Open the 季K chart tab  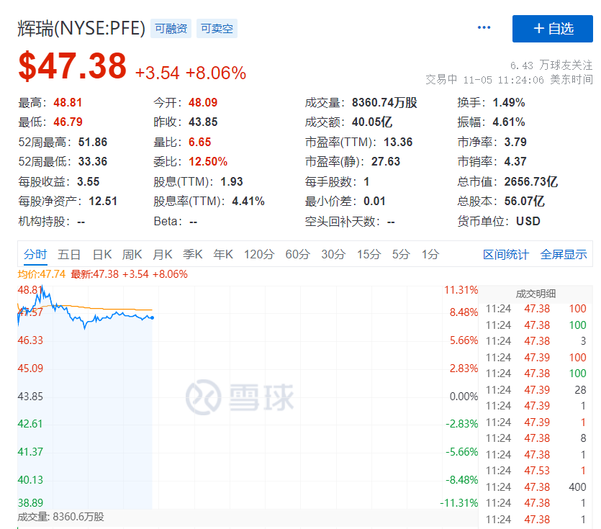[x=193, y=254]
